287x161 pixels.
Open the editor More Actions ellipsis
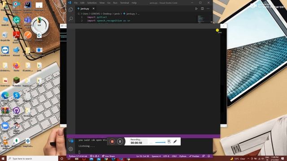[208, 8]
